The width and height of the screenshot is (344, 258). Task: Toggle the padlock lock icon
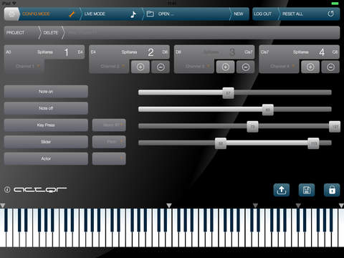coord(332,190)
